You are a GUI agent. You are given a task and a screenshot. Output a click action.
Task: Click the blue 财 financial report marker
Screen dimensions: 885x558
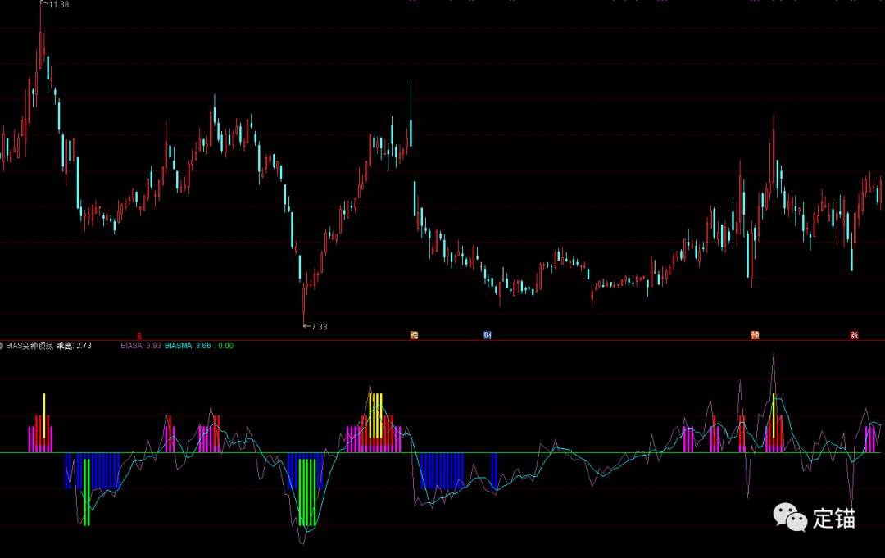coord(488,335)
